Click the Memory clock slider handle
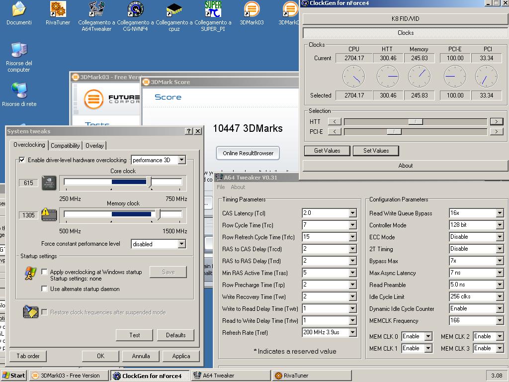 pyautogui.click(x=158, y=214)
